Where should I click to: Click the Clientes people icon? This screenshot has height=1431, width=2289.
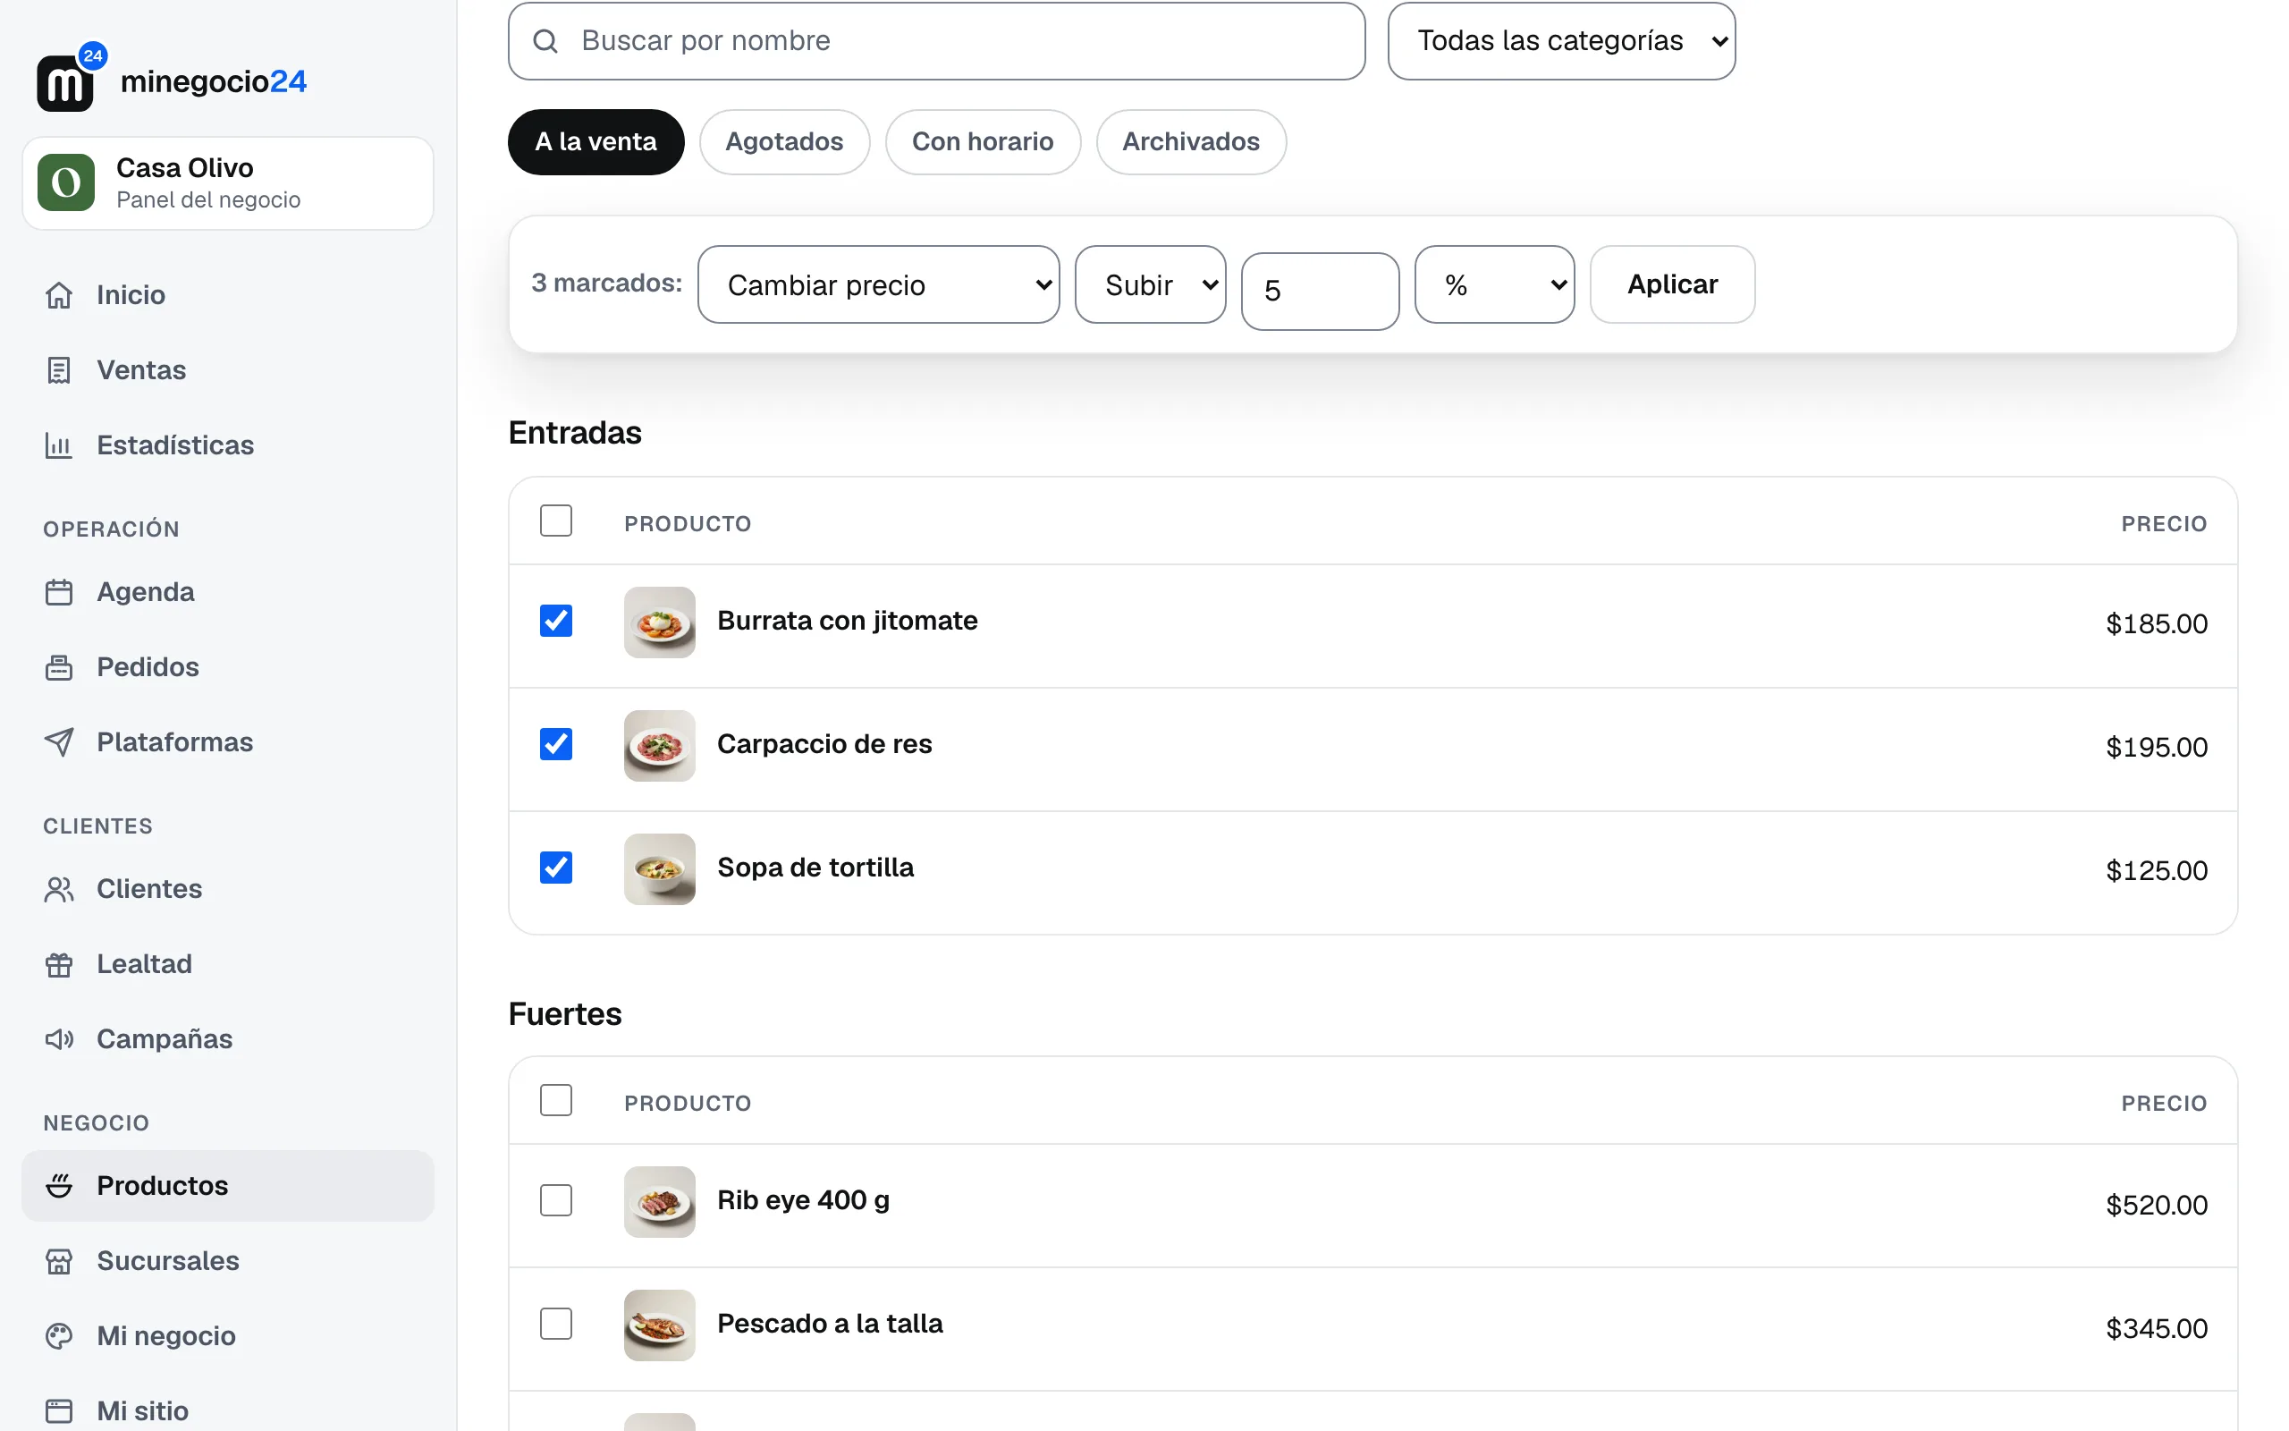pyautogui.click(x=59, y=890)
